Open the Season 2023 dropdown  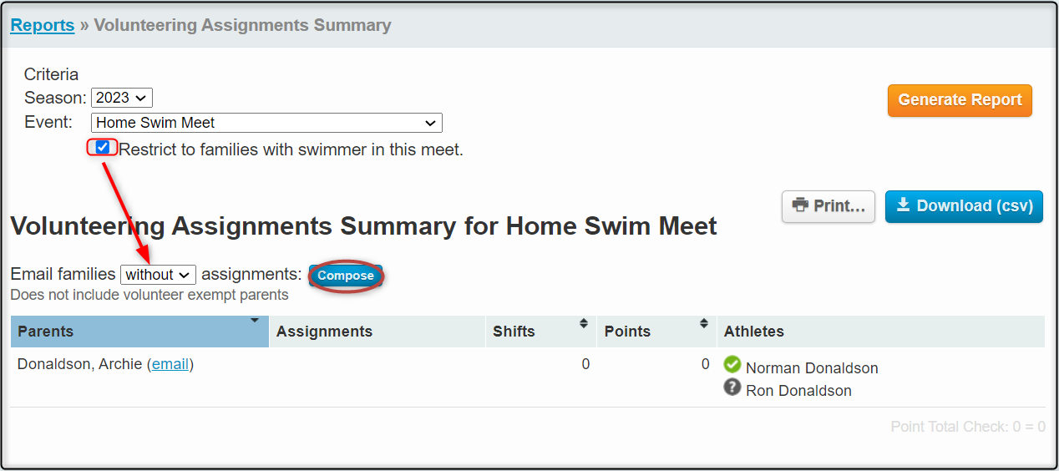pos(122,98)
